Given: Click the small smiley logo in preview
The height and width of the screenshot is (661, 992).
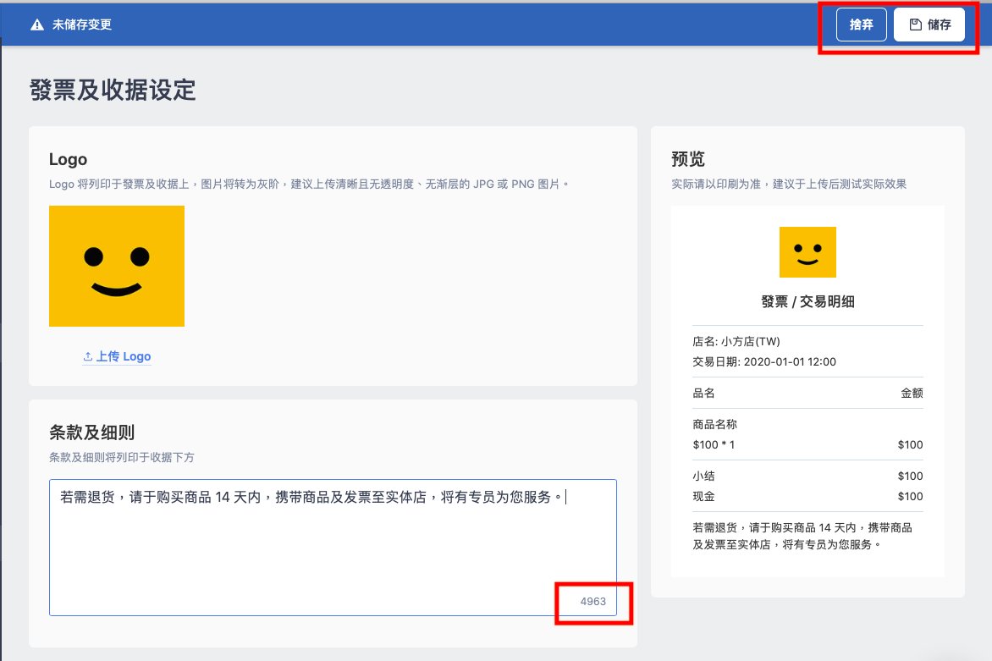Looking at the screenshot, I should tap(807, 252).
